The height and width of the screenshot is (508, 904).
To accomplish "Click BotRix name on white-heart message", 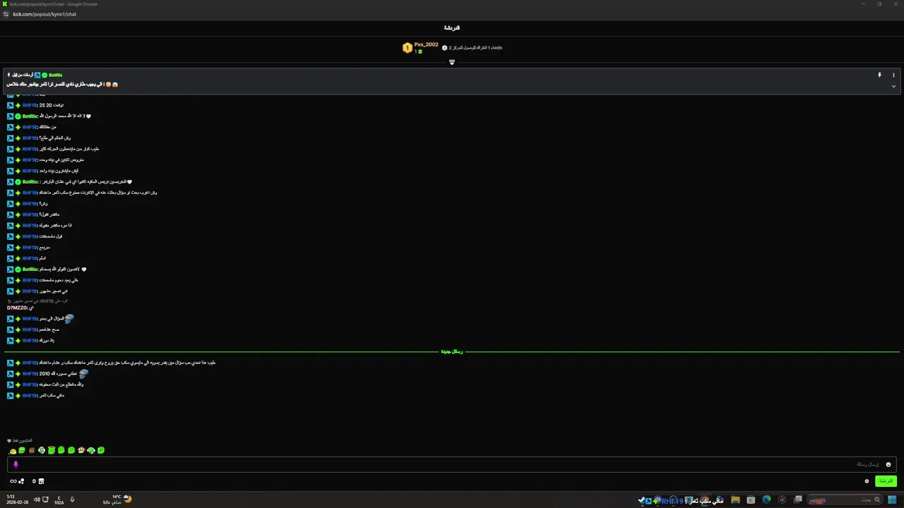I will [x=30, y=270].
